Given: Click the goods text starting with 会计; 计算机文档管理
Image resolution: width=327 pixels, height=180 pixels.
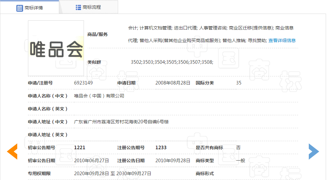Looking at the screenshot, I should pos(211,28).
